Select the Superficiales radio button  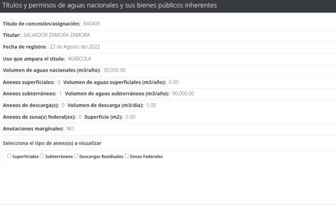tap(9, 156)
